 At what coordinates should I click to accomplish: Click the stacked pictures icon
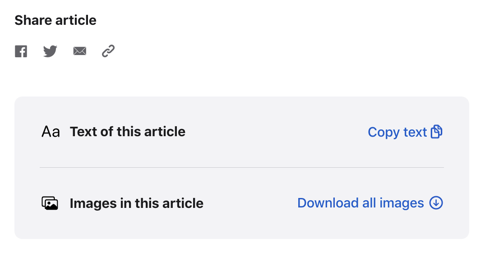pos(50,203)
